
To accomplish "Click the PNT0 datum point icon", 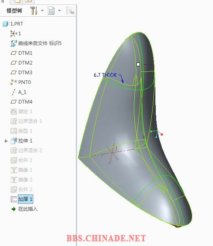I will click(13, 82).
